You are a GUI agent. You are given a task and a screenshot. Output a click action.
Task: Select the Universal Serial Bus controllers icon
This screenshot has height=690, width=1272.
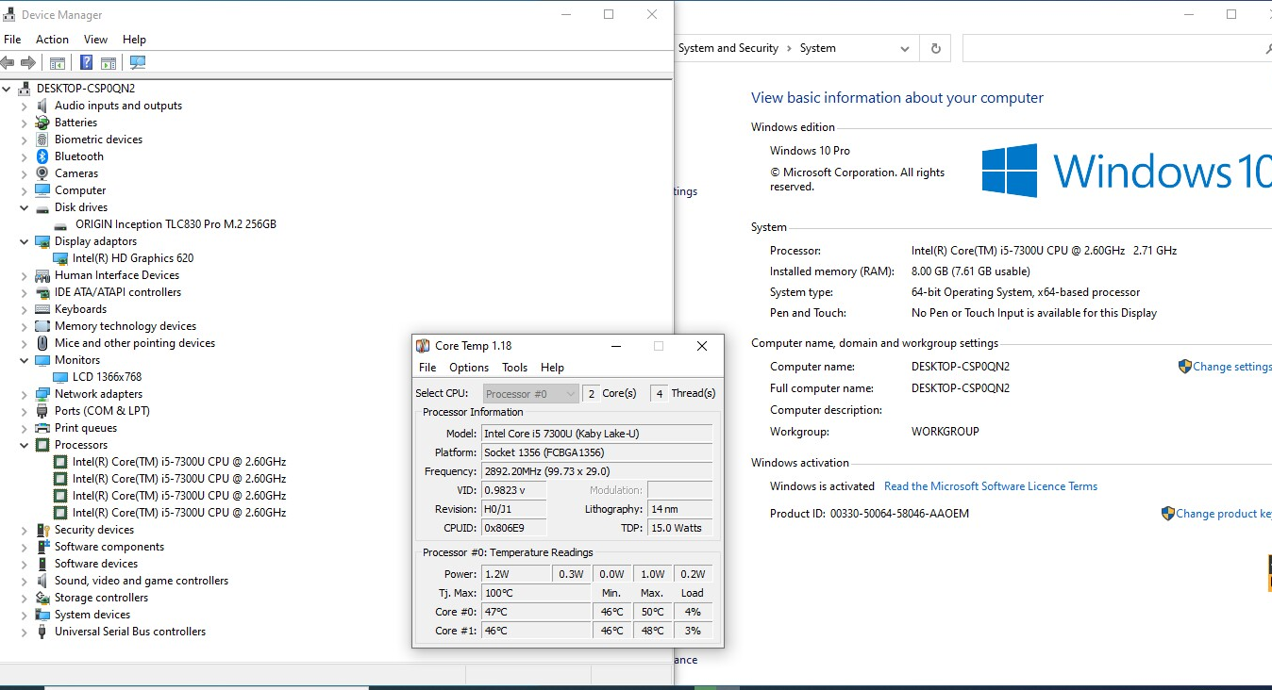pyautogui.click(x=42, y=632)
